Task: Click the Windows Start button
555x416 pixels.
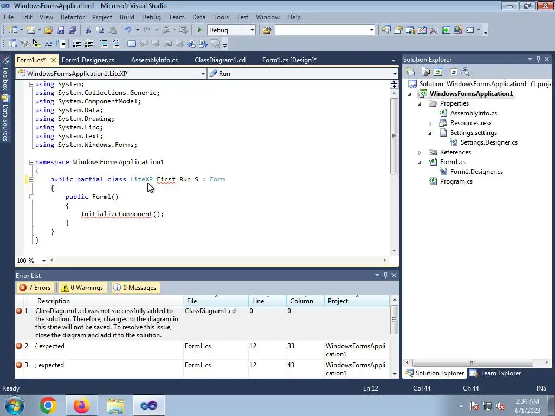Action: pyautogui.click(x=15, y=405)
